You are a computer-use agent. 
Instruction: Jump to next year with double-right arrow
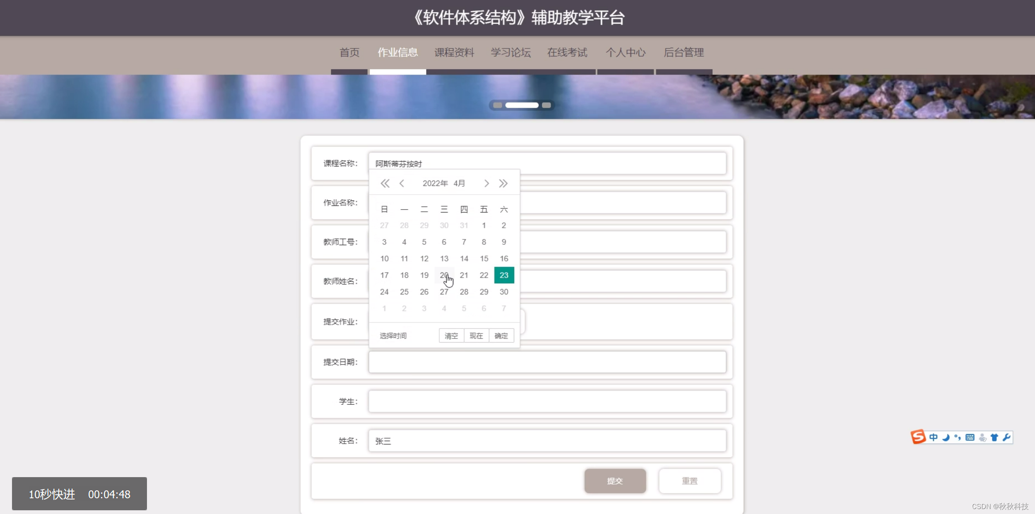pyautogui.click(x=504, y=183)
